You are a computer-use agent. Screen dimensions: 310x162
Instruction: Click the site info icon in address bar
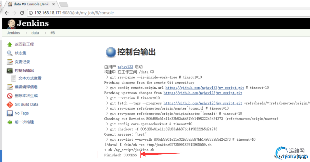(x=31, y=13)
